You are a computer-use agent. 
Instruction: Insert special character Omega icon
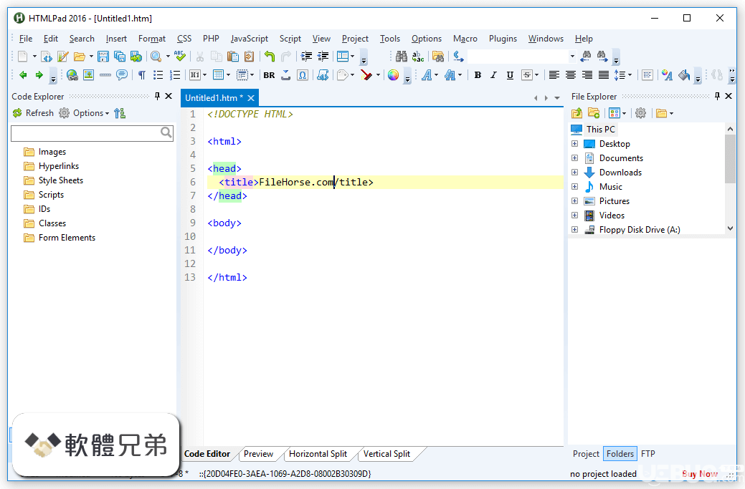[x=302, y=75]
